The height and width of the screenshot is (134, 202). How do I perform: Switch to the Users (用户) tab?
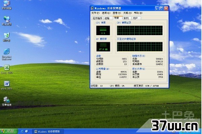(136, 18)
